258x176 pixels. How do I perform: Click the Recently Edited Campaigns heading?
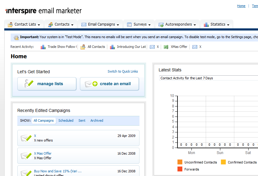point(44,110)
